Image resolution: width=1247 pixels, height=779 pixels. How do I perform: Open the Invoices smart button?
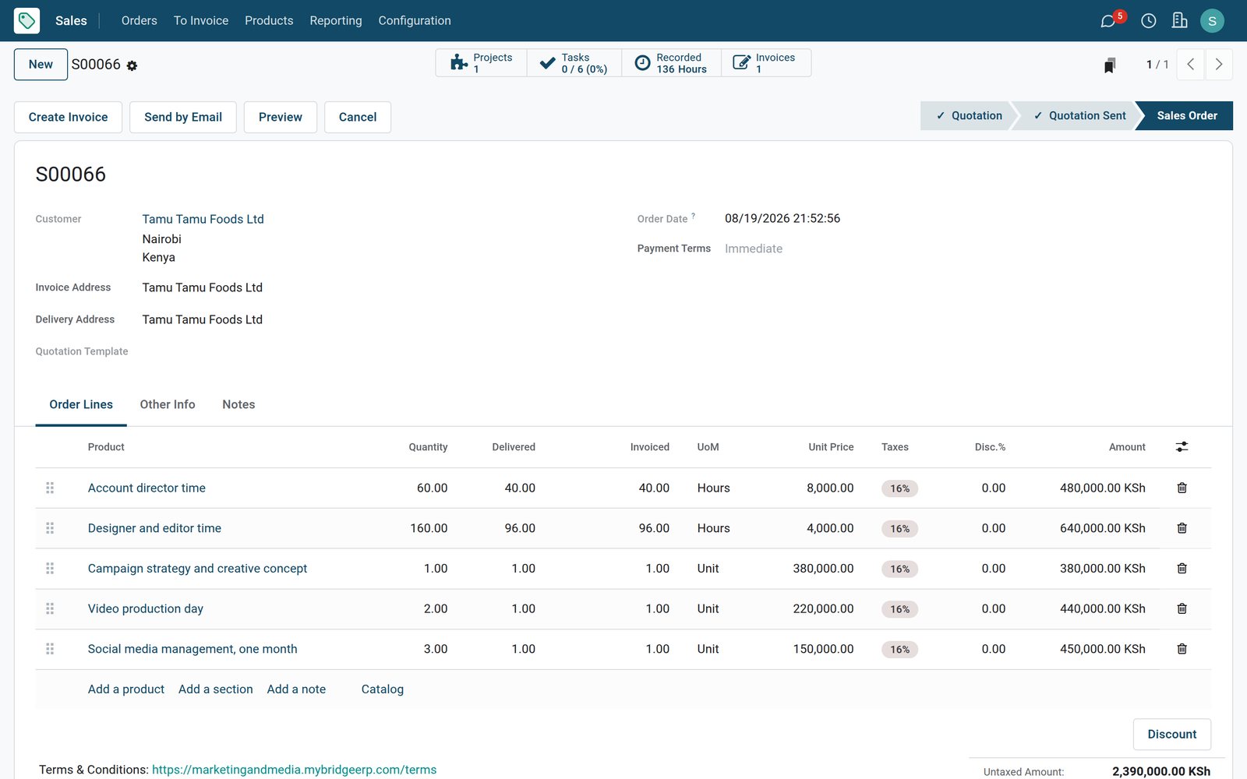coord(766,63)
